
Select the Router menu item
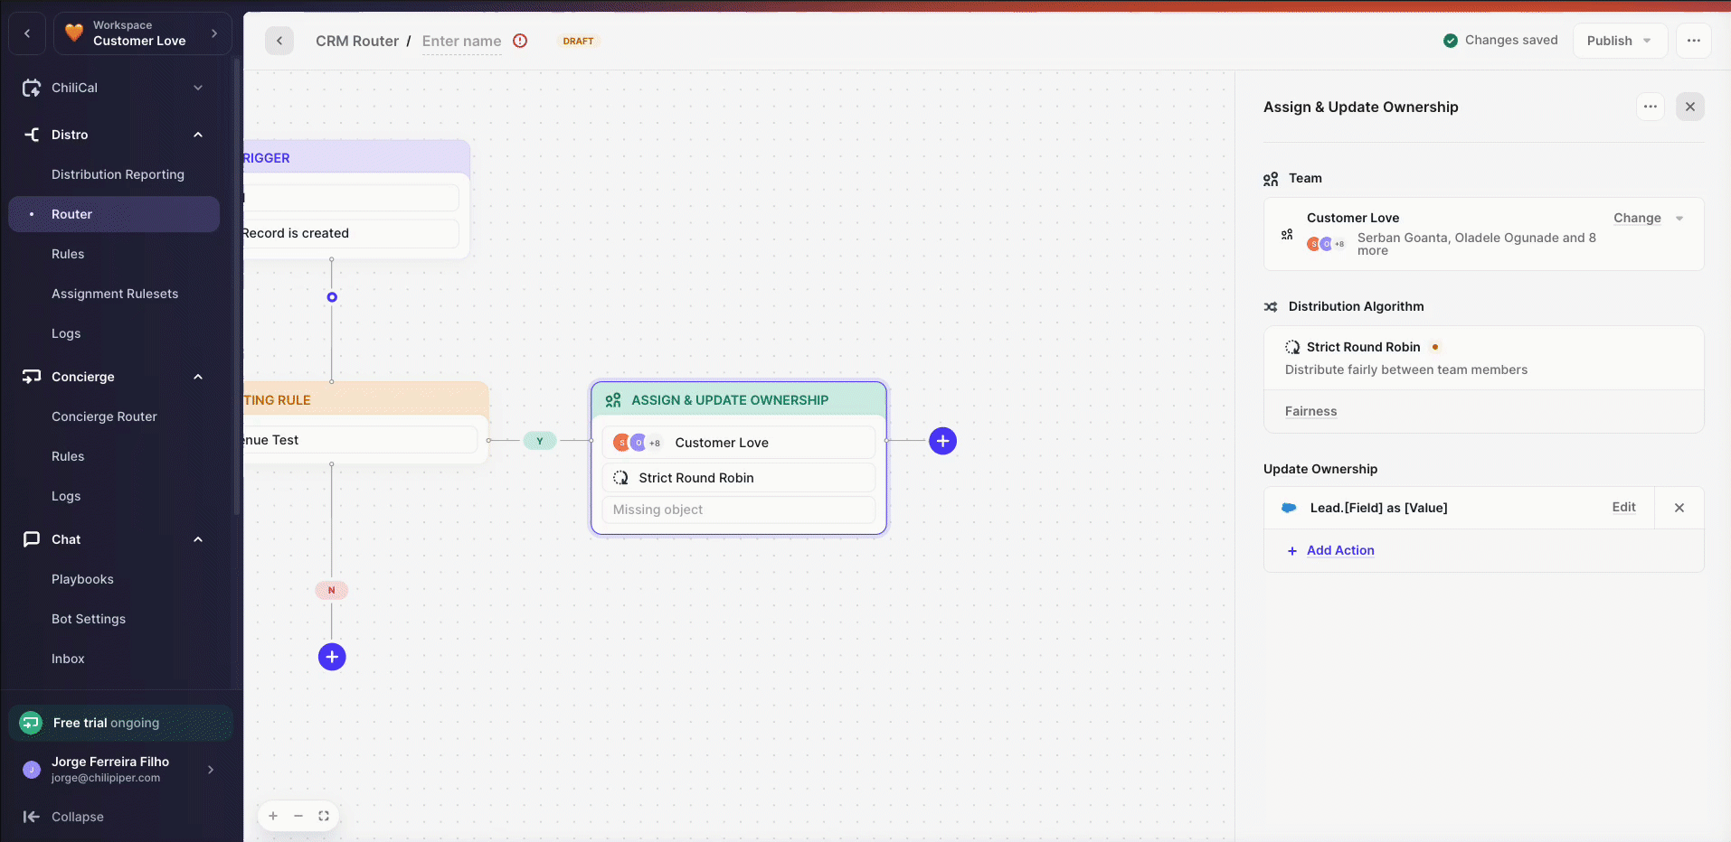(114, 214)
